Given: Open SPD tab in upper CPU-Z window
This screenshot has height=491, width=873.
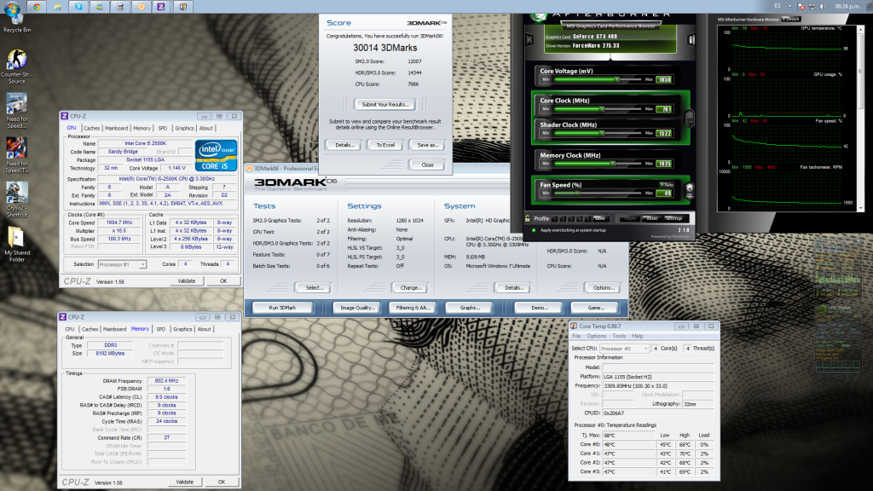Looking at the screenshot, I should (x=163, y=128).
